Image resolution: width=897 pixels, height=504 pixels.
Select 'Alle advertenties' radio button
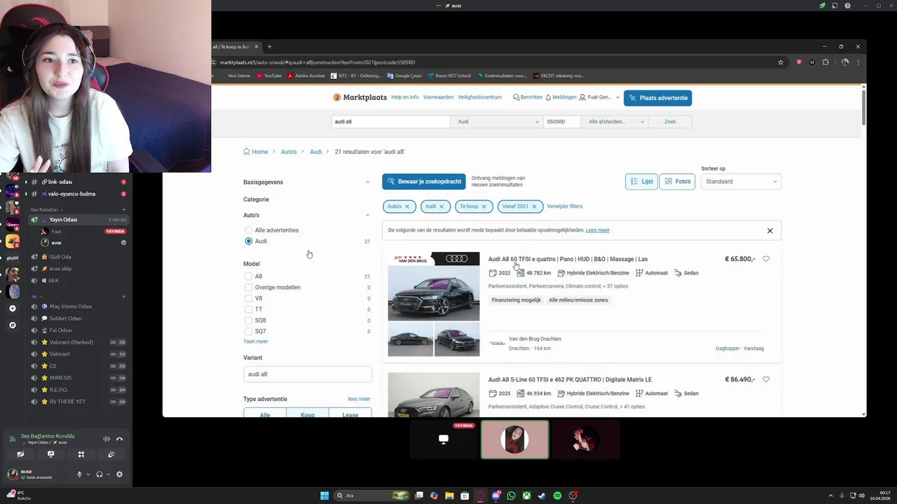[x=248, y=230]
